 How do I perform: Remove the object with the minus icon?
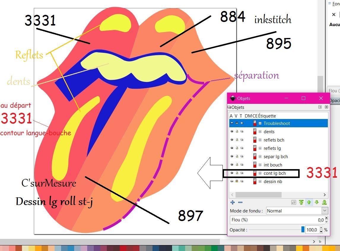click(x=240, y=202)
